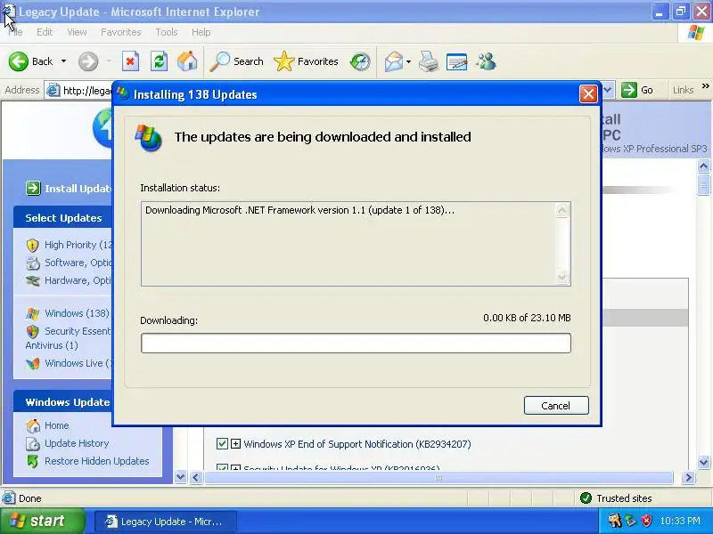Click the Start button

click(42, 521)
